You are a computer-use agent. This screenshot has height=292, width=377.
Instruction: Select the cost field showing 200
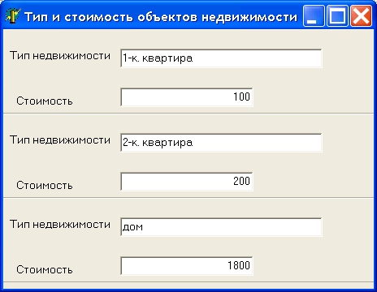[x=187, y=182]
